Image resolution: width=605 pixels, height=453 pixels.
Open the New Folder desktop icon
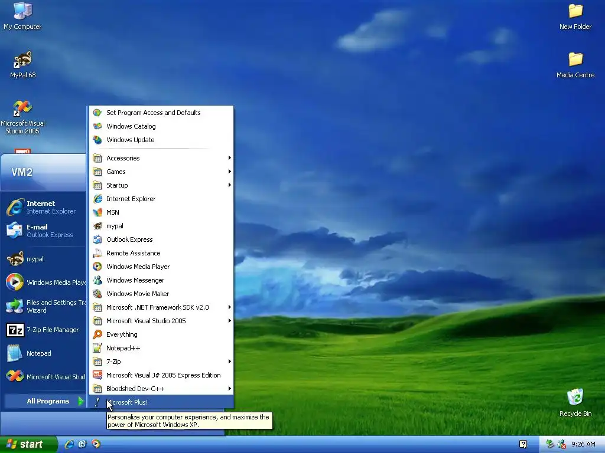click(575, 17)
